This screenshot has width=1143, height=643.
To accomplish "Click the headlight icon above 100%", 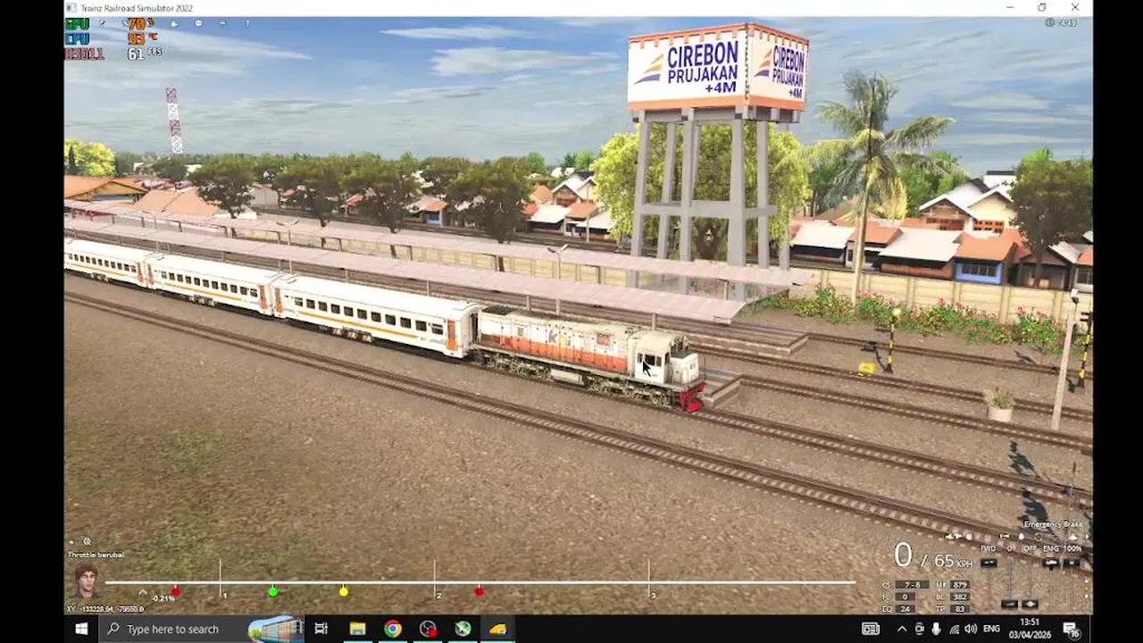I will (1072, 538).
